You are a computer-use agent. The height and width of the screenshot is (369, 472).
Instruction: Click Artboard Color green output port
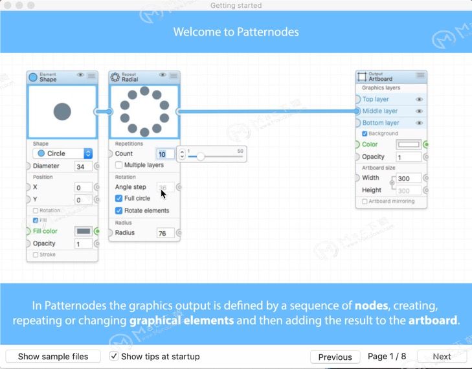[x=425, y=144]
